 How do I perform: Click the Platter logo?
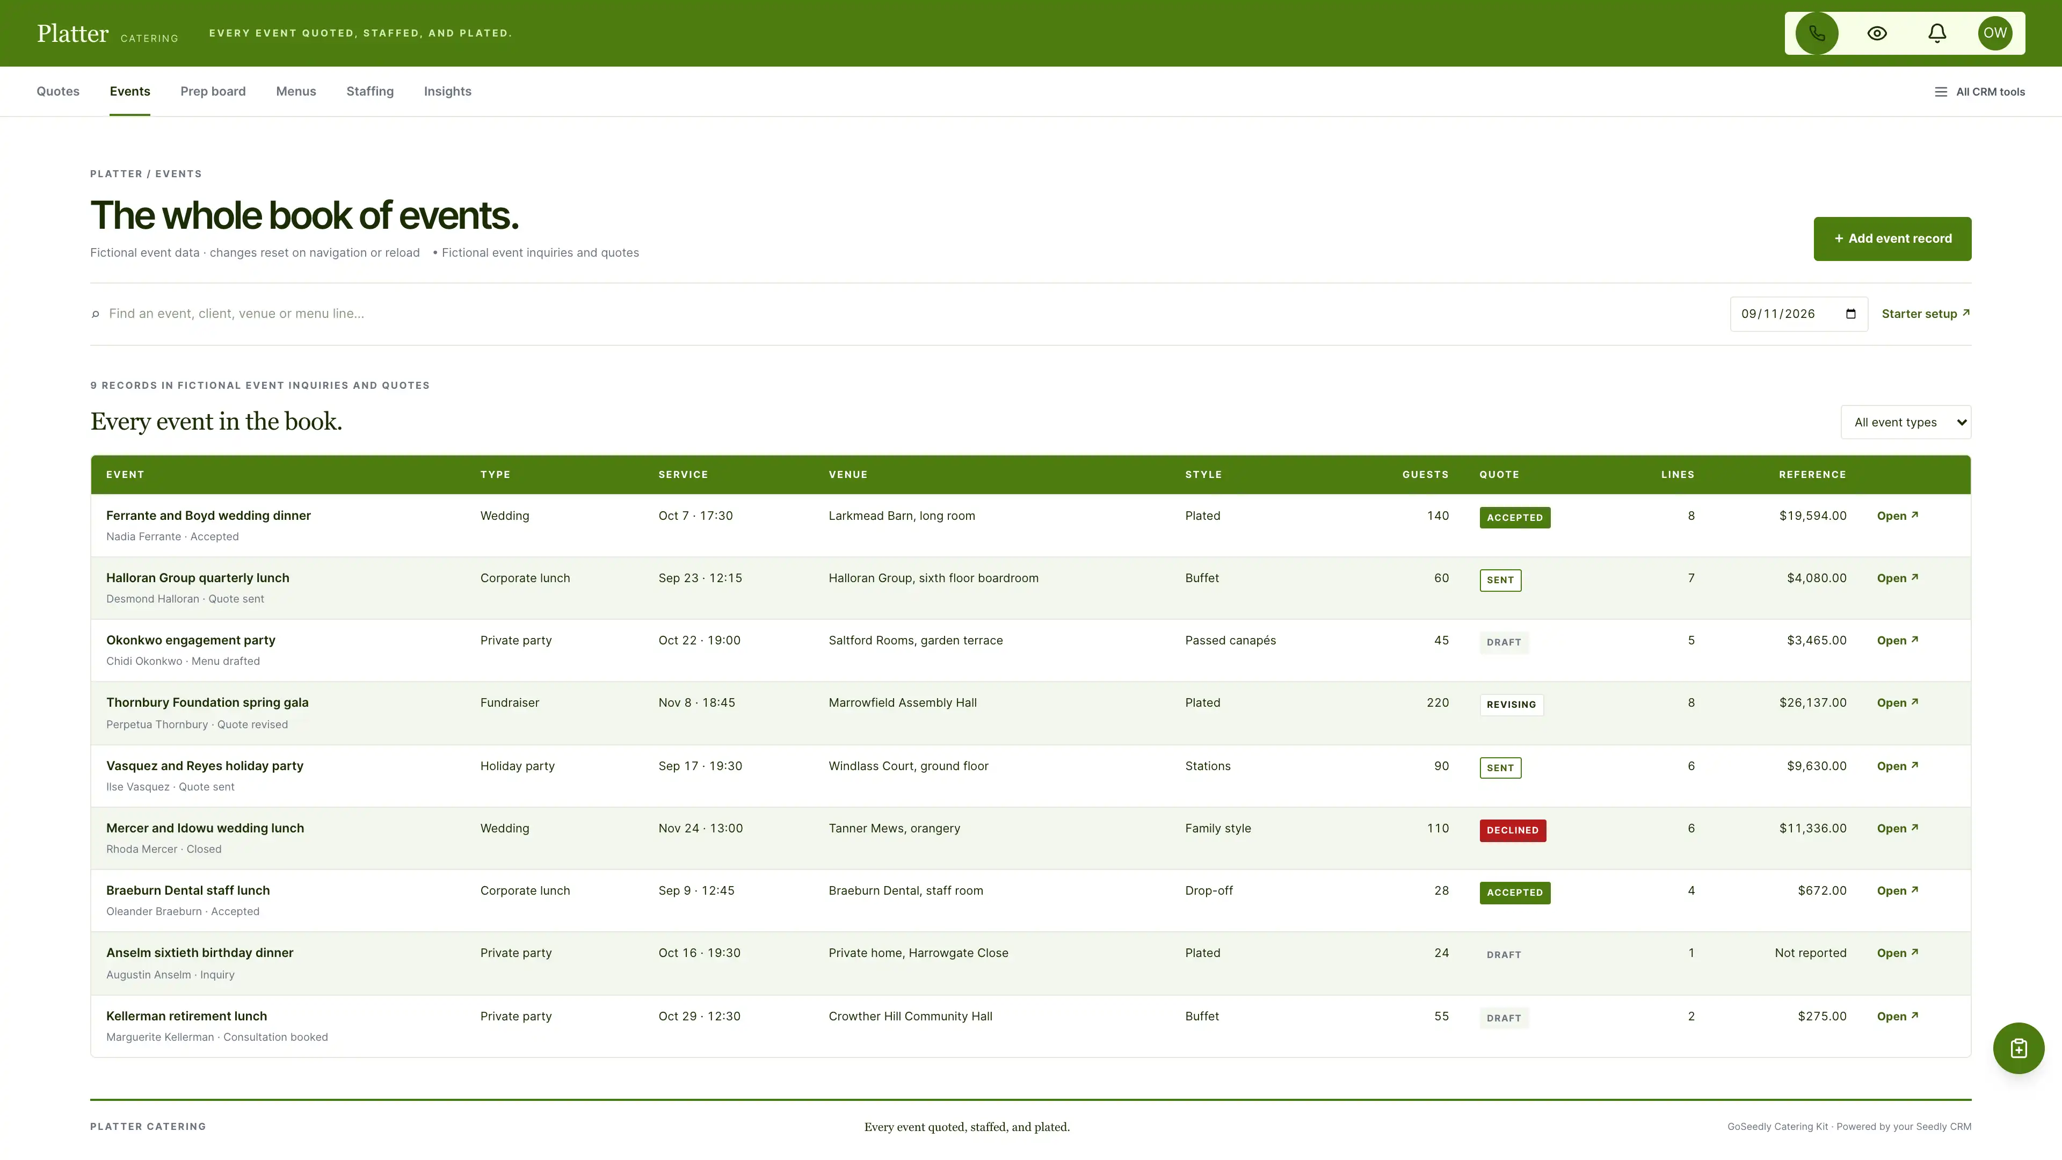tap(73, 33)
